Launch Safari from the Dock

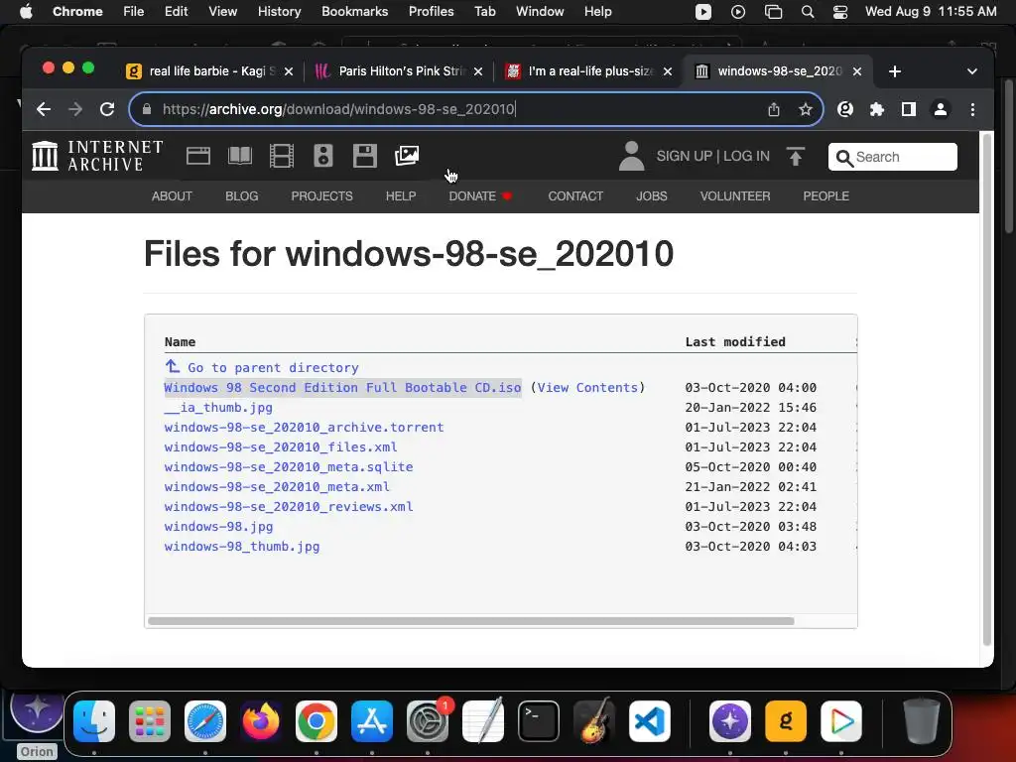tap(205, 721)
